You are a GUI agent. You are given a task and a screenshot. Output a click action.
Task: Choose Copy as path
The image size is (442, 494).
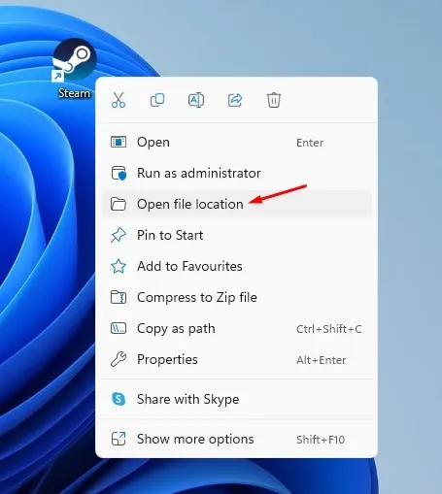pyautogui.click(x=236, y=328)
